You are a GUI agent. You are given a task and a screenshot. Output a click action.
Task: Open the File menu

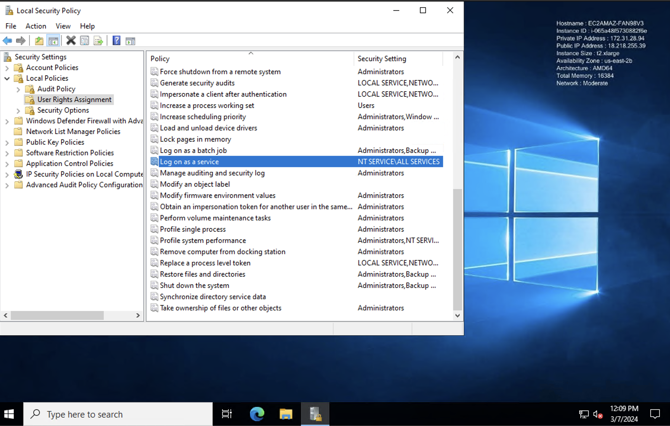point(11,26)
